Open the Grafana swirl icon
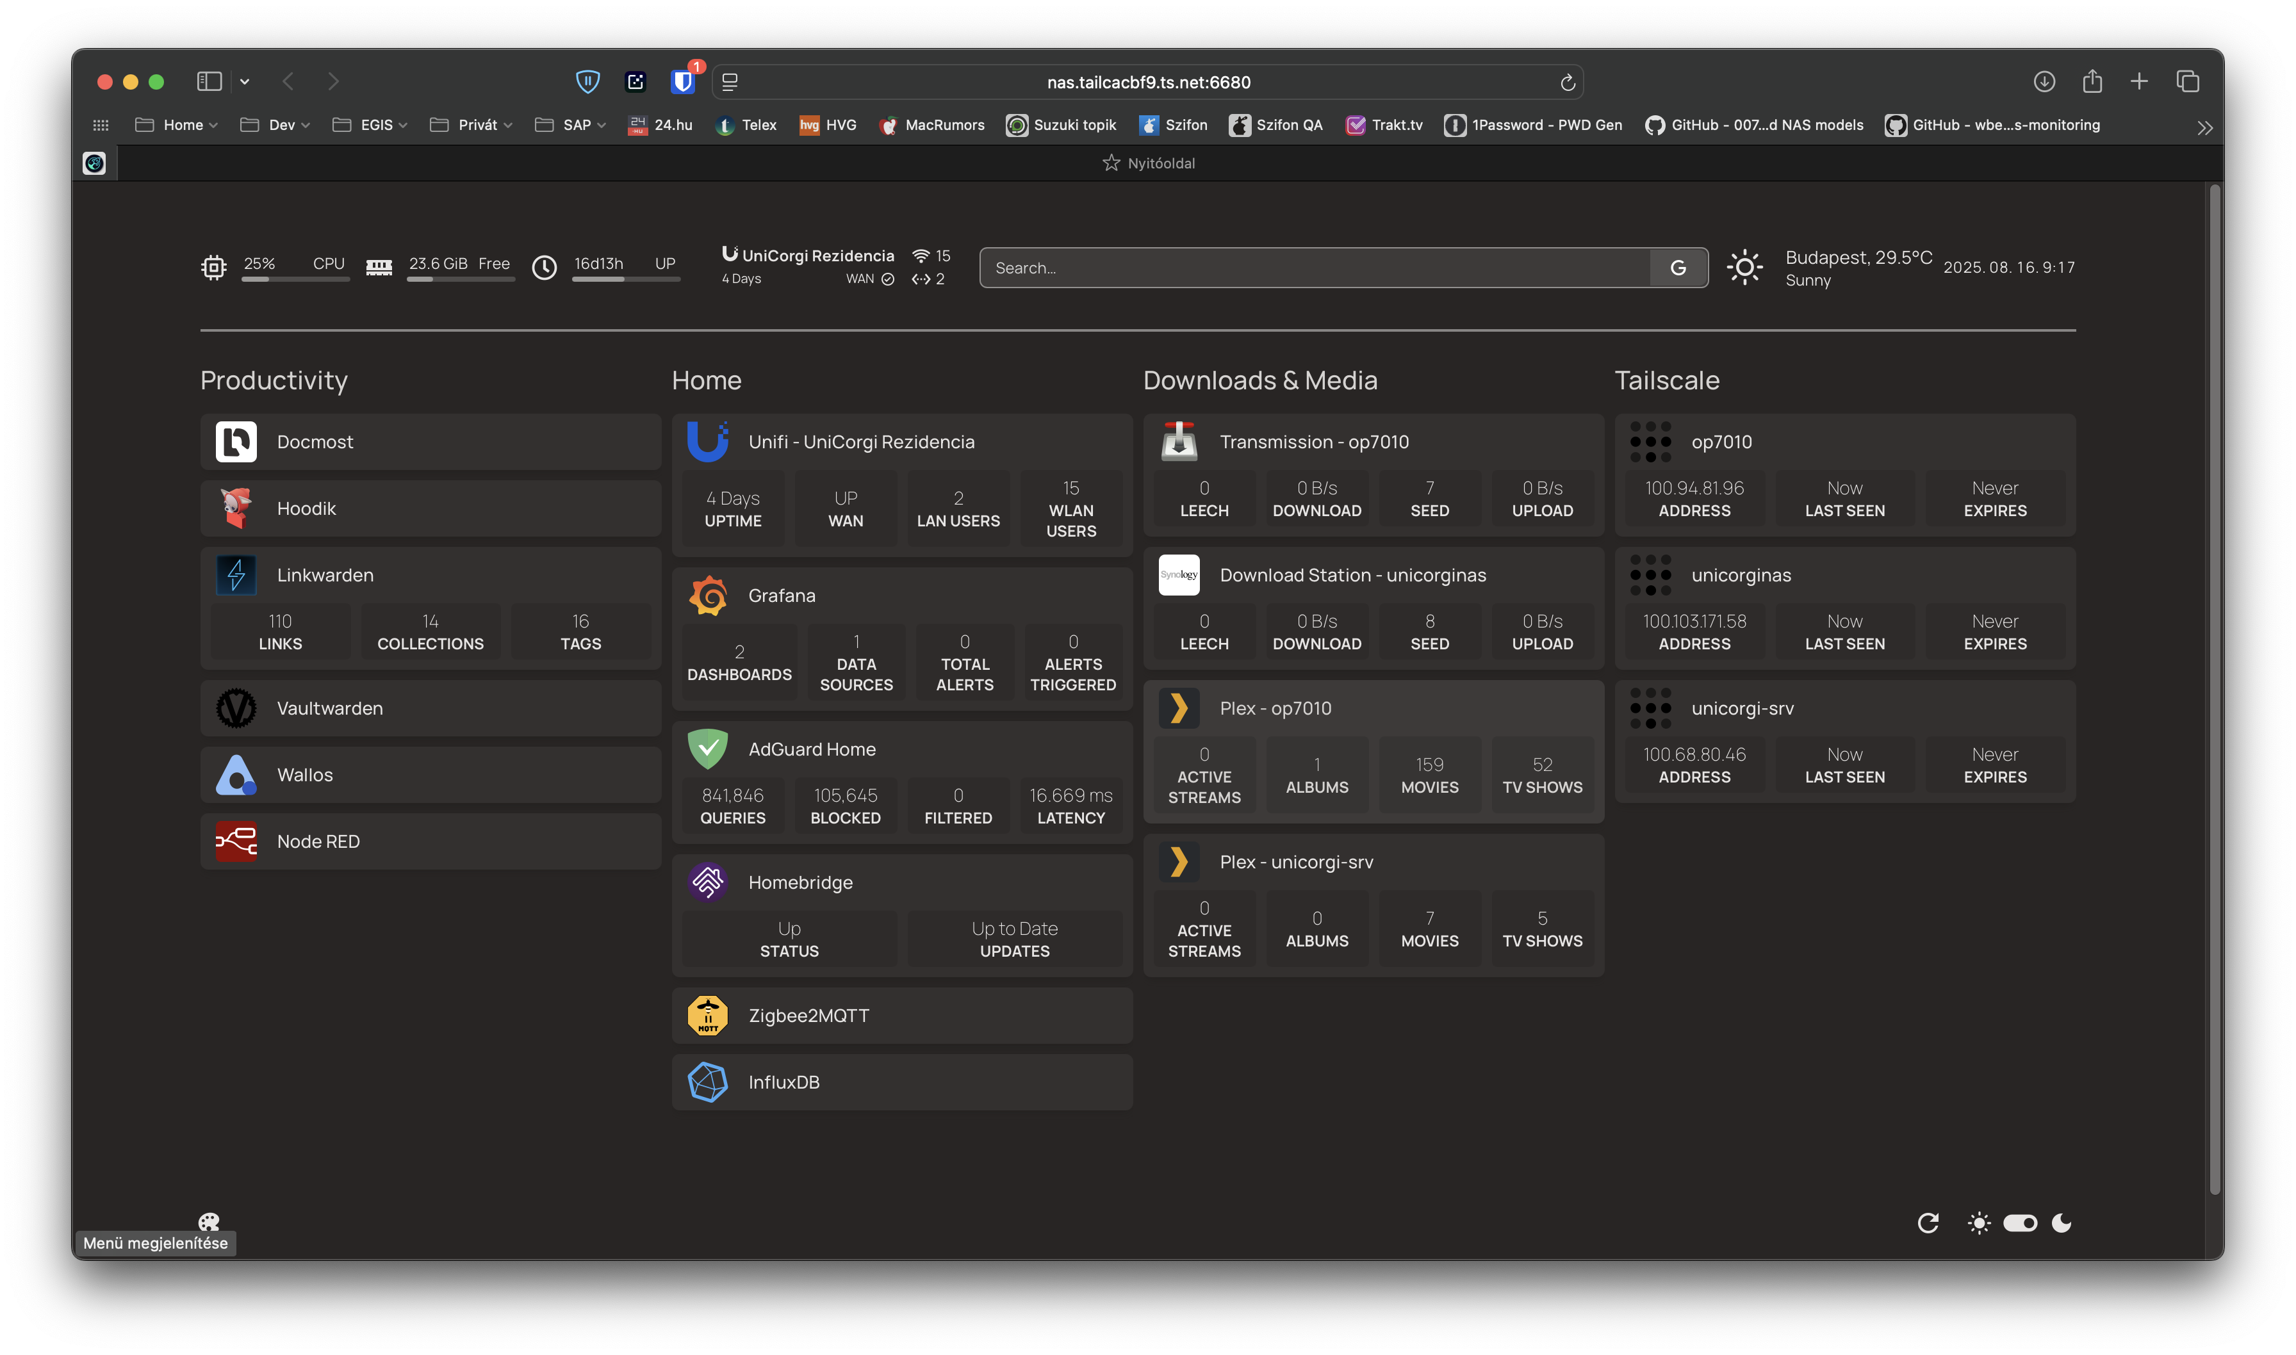The width and height of the screenshot is (2296, 1355). pyautogui.click(x=708, y=596)
